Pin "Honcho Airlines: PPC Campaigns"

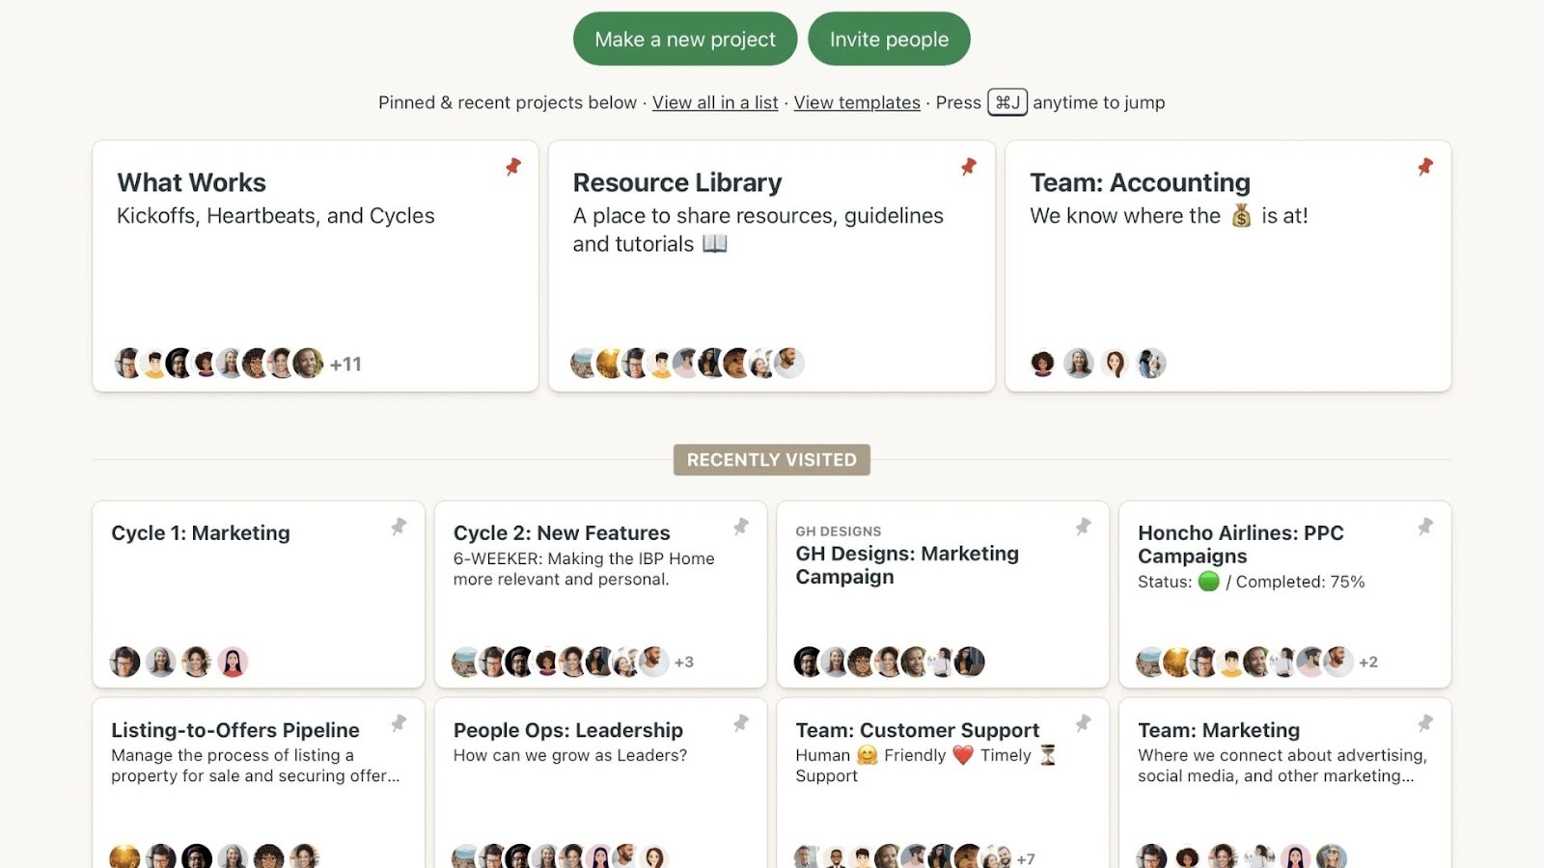click(x=1424, y=527)
